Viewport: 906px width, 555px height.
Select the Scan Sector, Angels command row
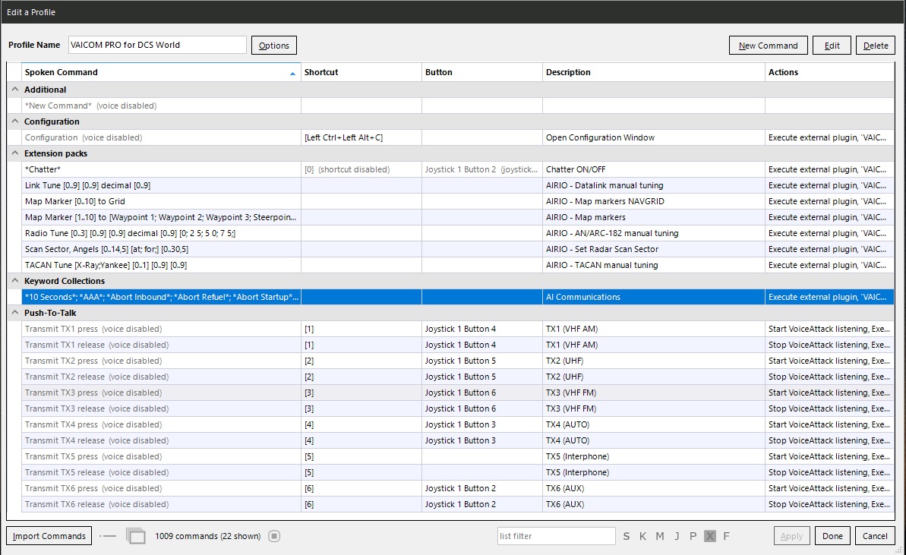(458, 249)
